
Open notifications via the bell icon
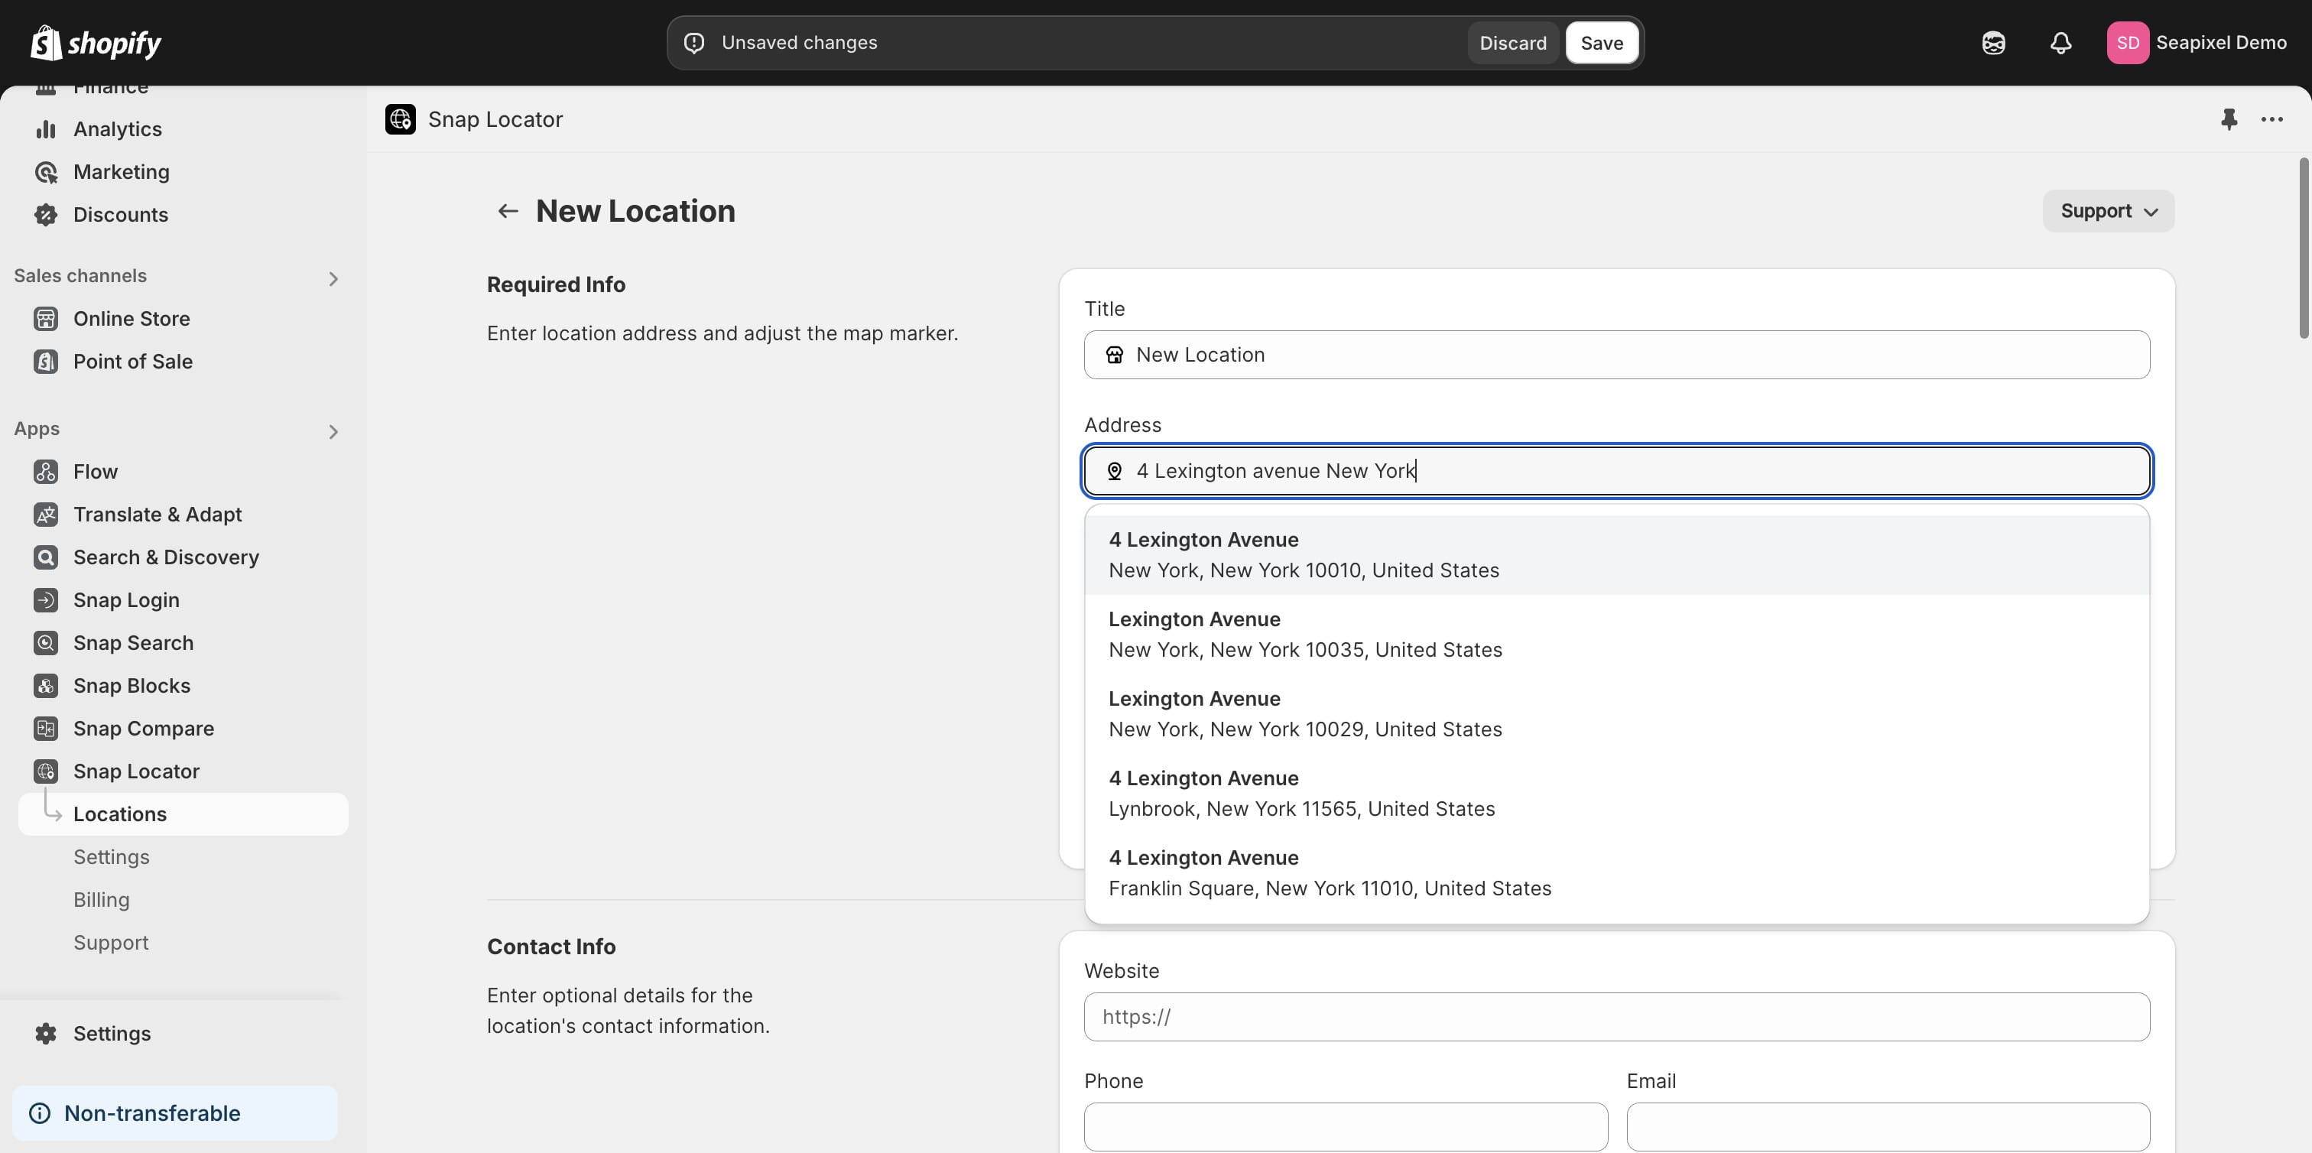click(x=2060, y=42)
